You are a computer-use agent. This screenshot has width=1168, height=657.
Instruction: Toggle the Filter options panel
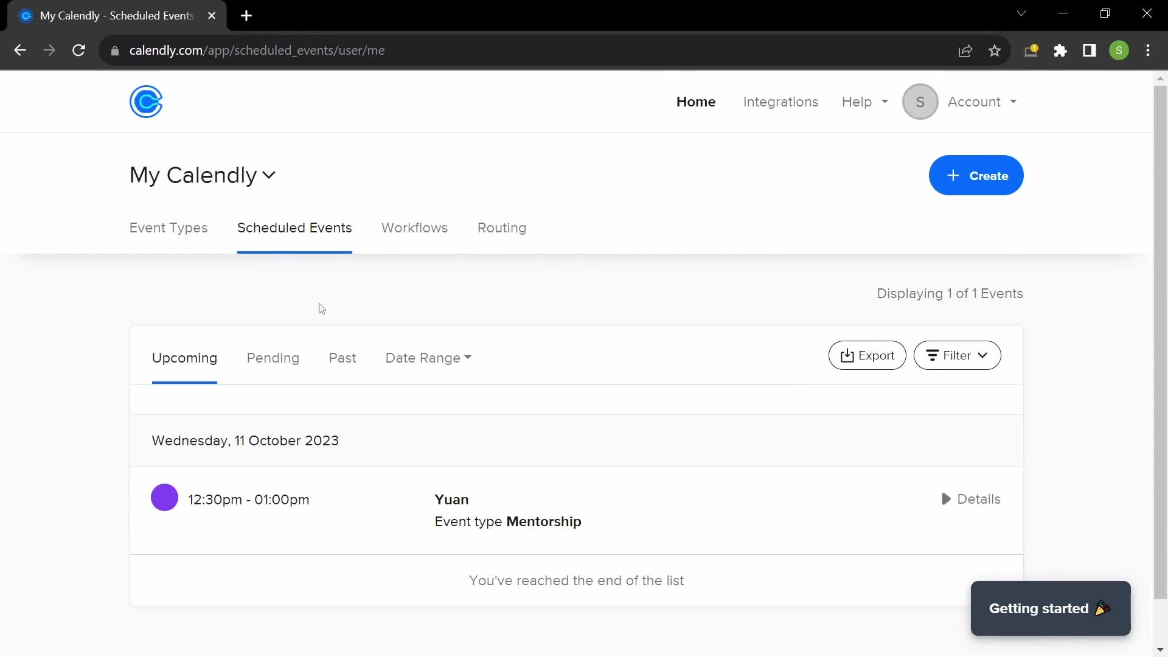957,355
